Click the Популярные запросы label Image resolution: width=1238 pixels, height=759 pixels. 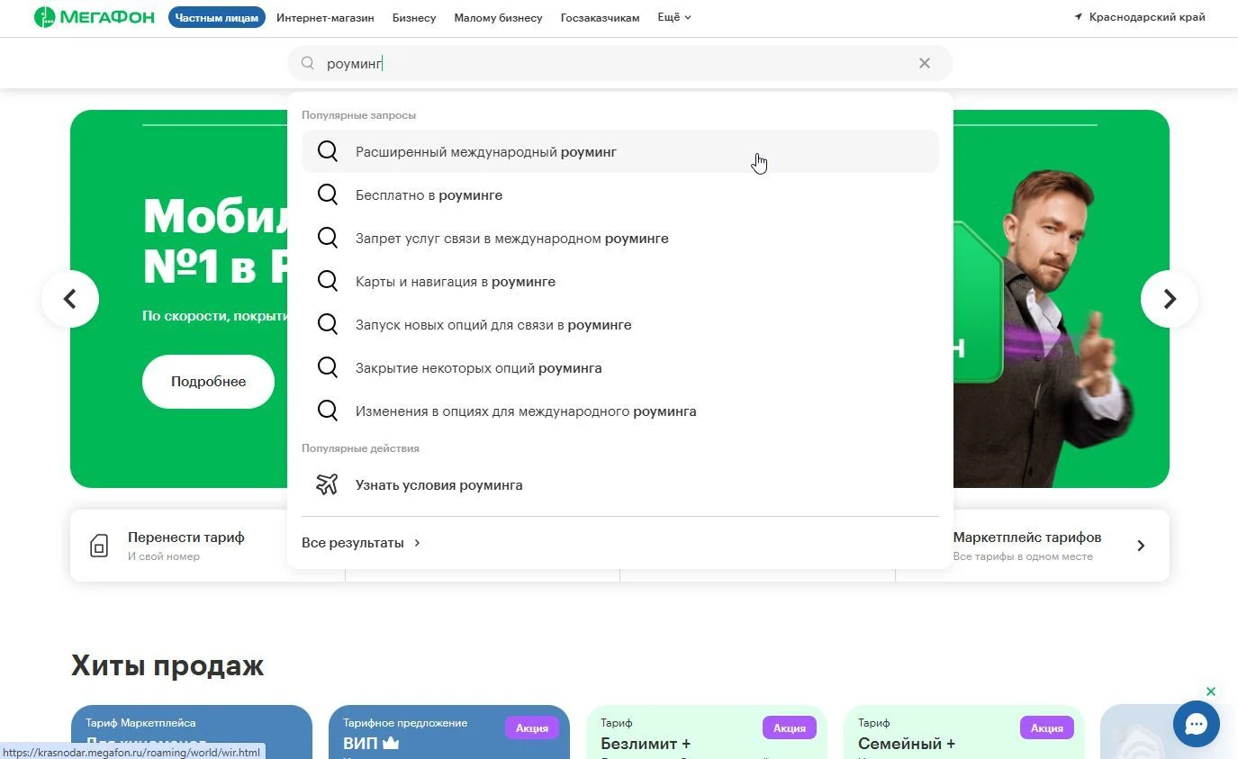pos(358,115)
